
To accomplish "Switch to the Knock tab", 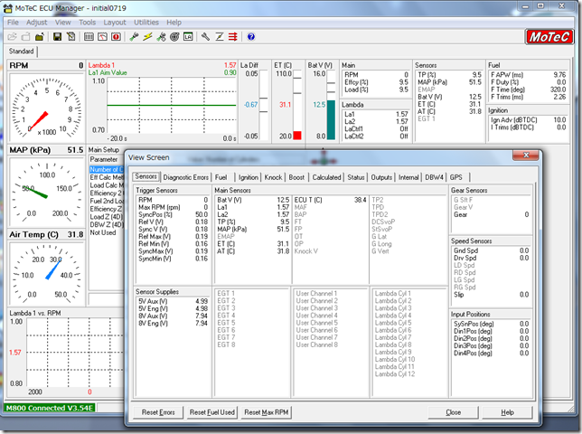I will [273, 177].
